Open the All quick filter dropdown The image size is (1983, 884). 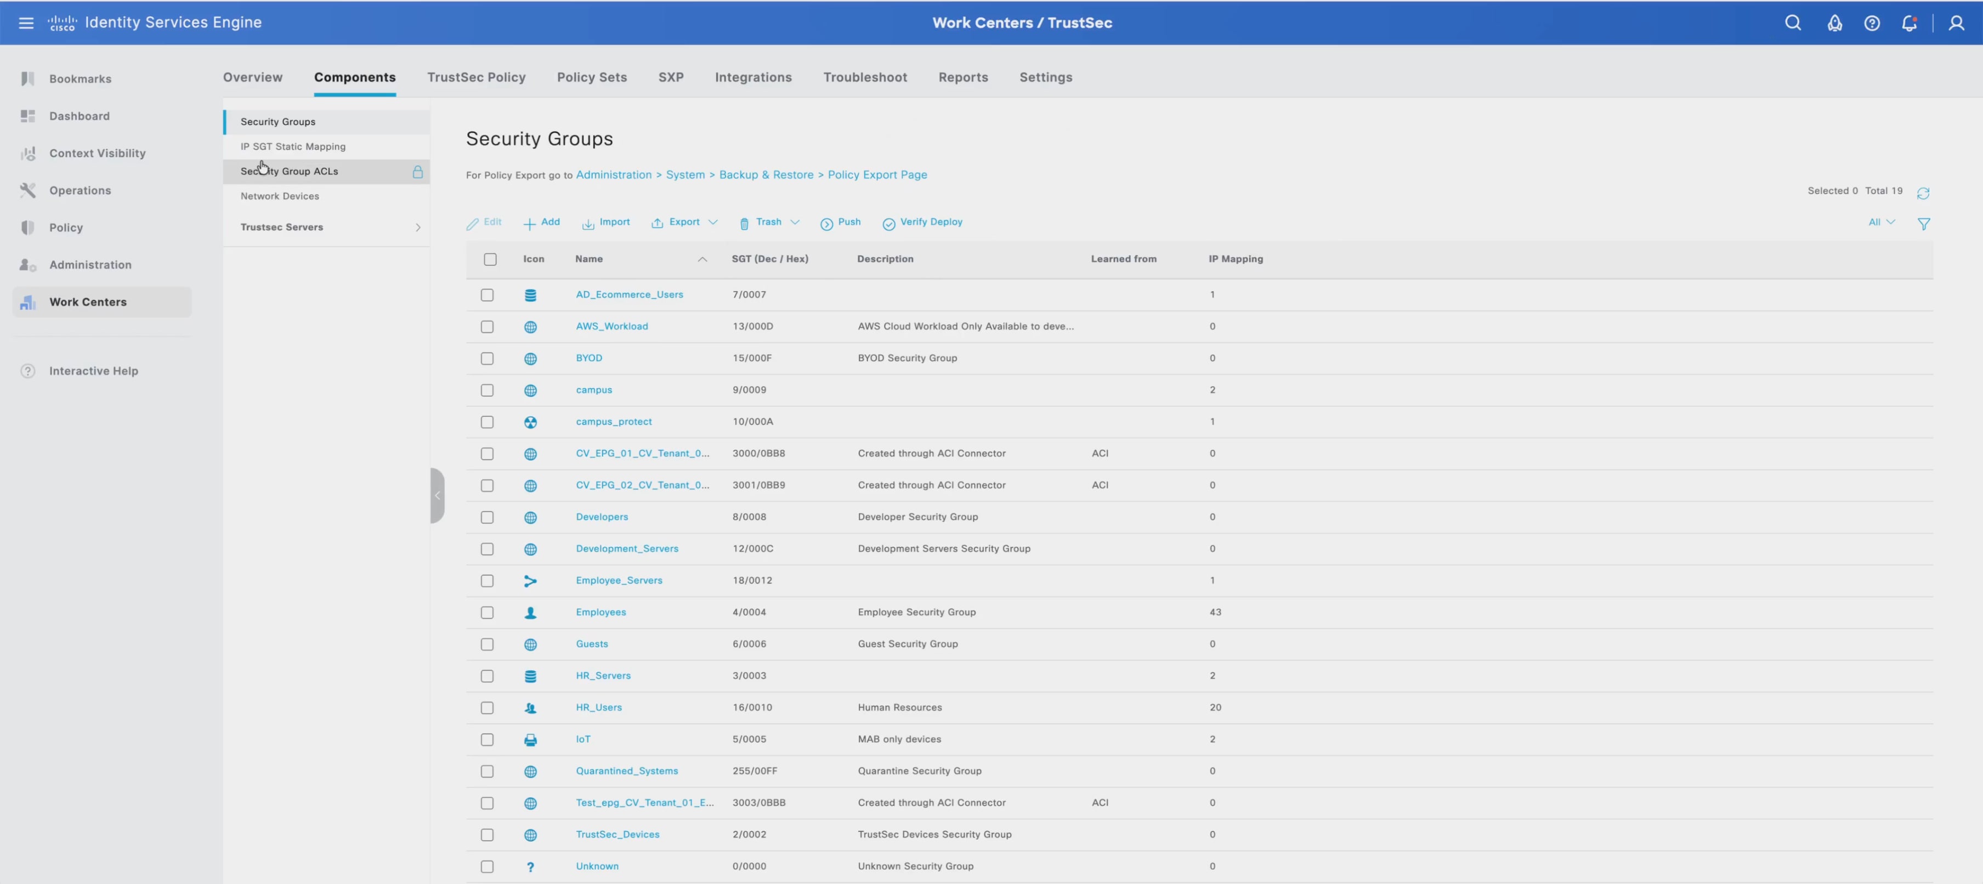(x=1882, y=222)
